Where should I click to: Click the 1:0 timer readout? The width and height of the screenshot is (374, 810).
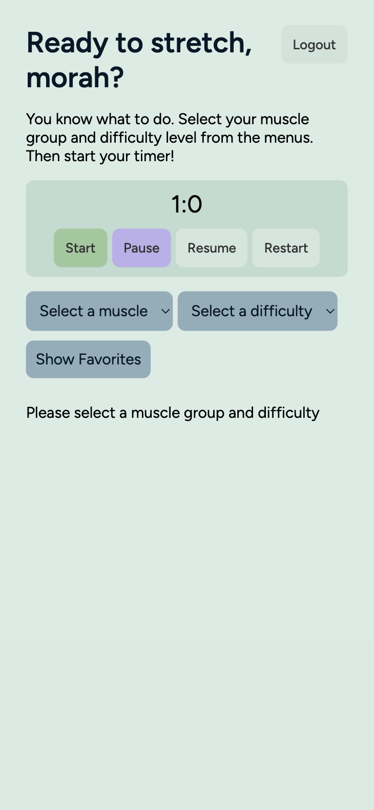(186, 204)
